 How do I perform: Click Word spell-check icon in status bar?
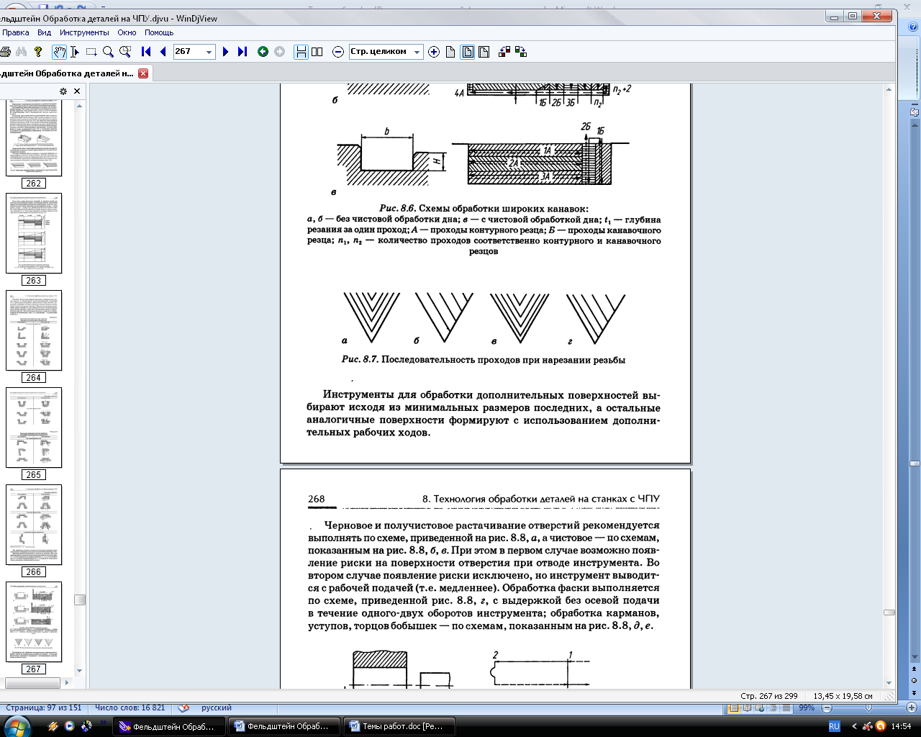(184, 708)
